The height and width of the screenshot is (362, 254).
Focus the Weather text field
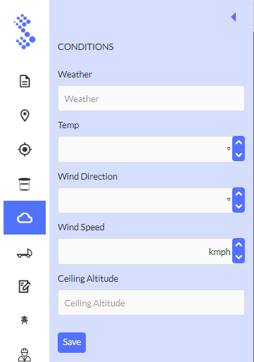pyautogui.click(x=151, y=99)
